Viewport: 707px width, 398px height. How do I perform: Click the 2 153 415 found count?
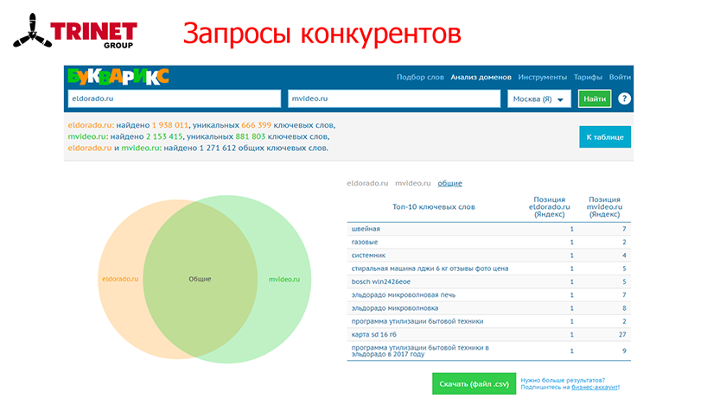(164, 136)
